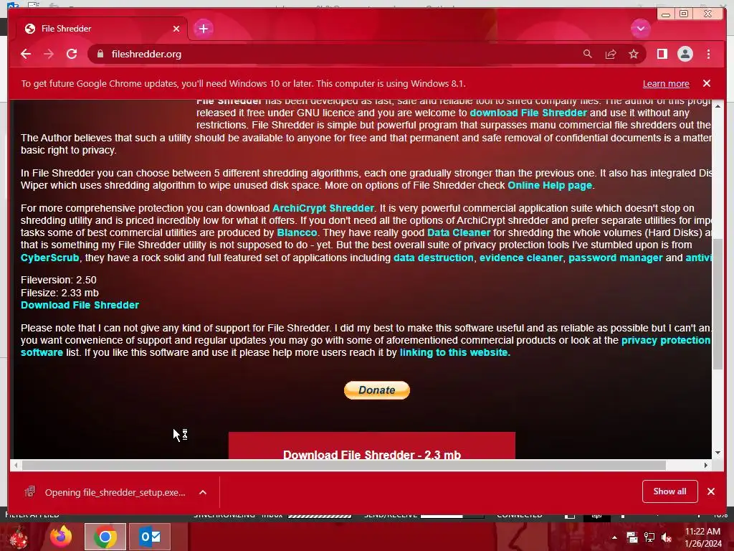
Task: Click the Filesize: 2.33 mb text
Action: point(59,293)
